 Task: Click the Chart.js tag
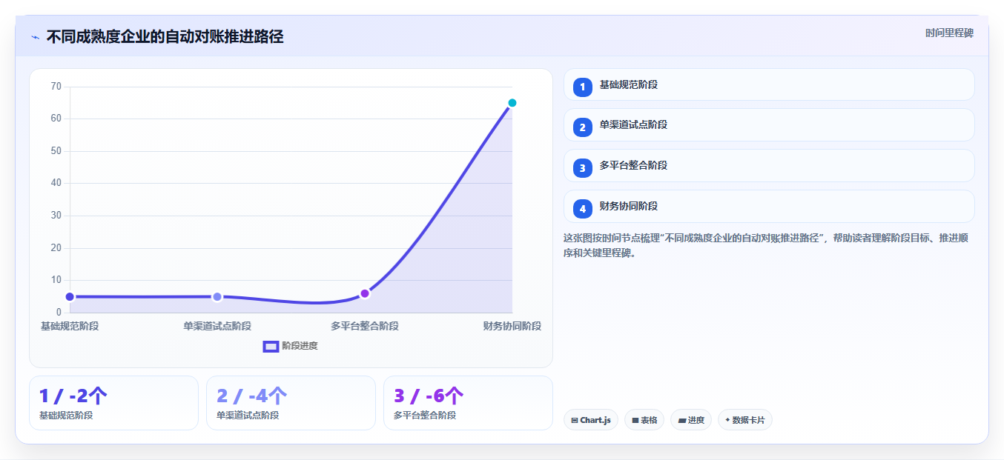pos(591,420)
